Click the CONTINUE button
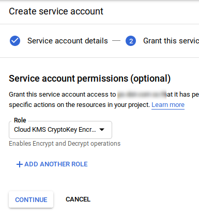Image resolution: width=199 pixels, height=217 pixels. pos(31,199)
